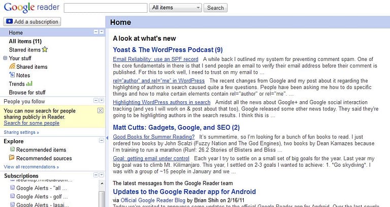Screen dimensions: 390x207
Task: Click Search for some people link
Action: click(31, 123)
